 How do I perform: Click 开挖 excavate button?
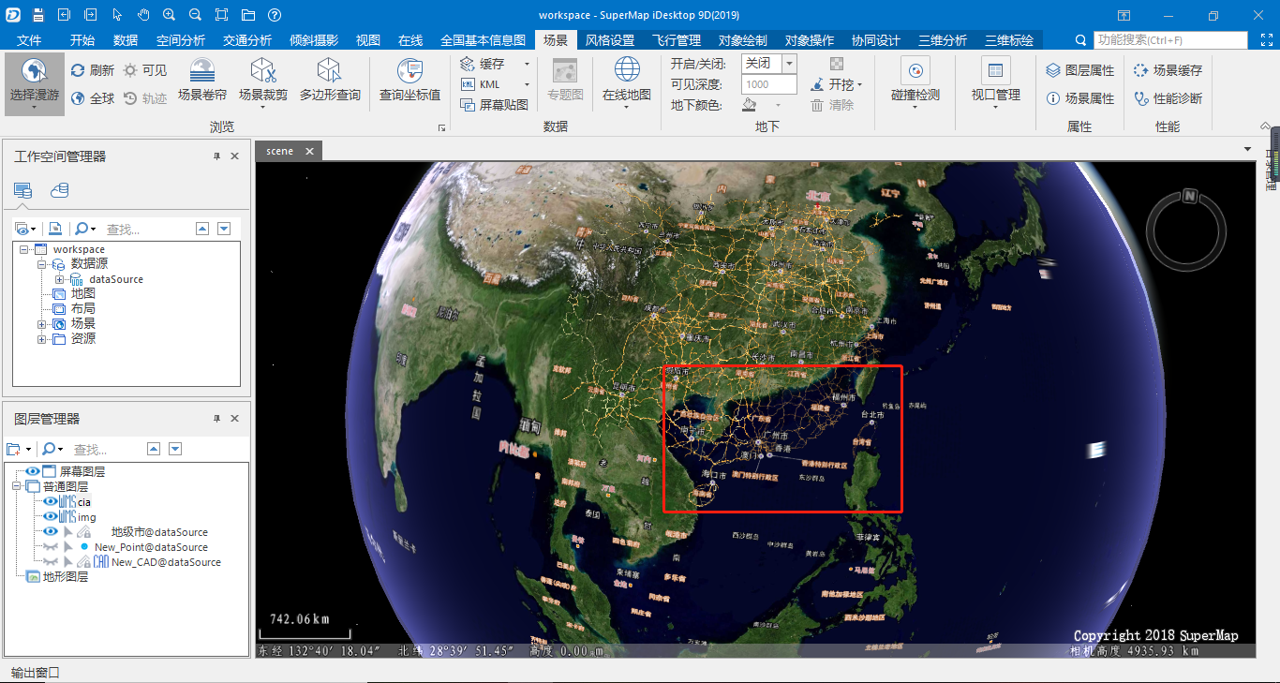pyautogui.click(x=836, y=84)
